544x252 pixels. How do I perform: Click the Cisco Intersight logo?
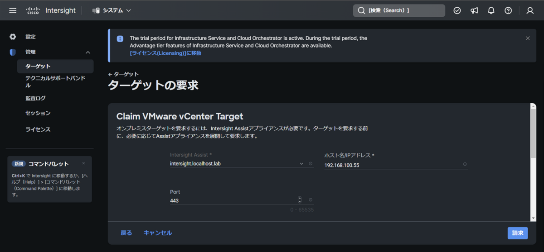point(51,10)
